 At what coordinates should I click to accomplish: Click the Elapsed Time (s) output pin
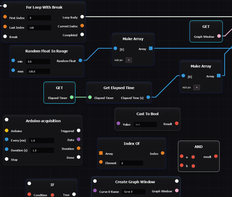pyautogui.click(x=148, y=97)
